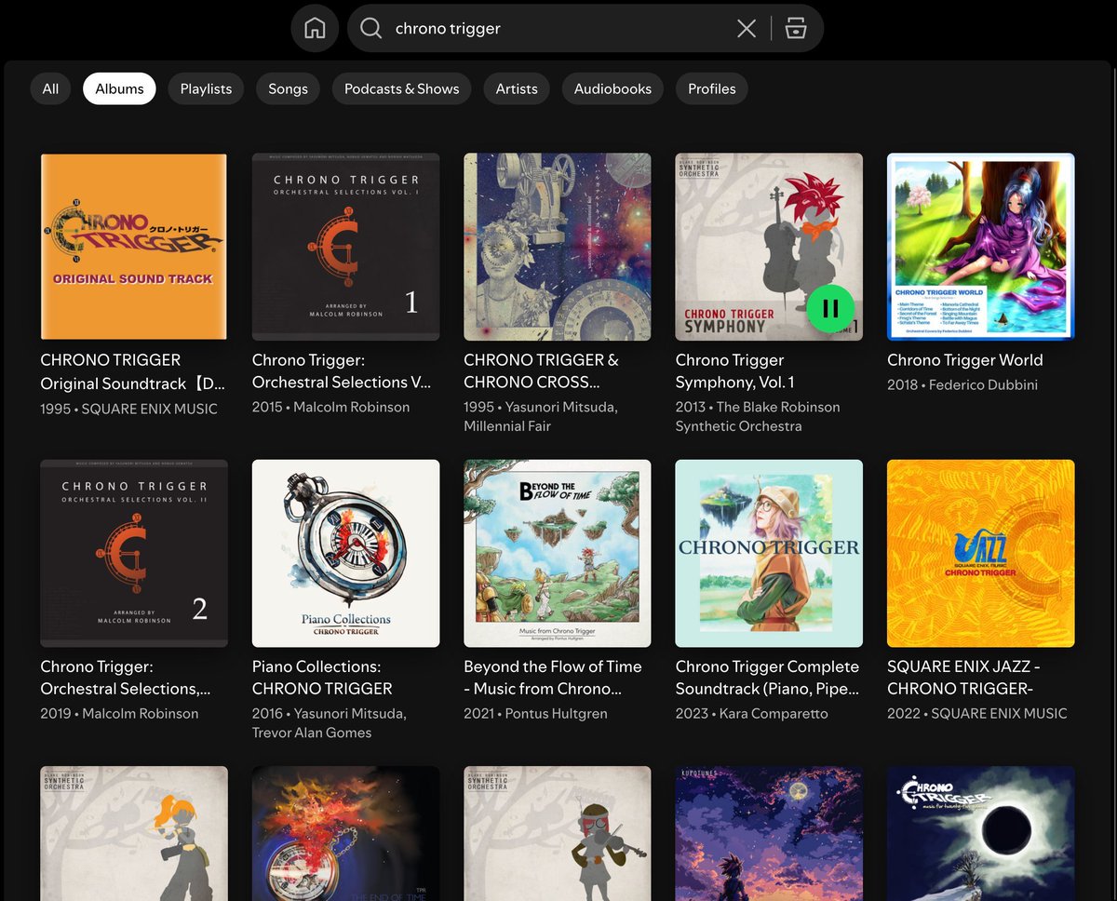This screenshot has height=901, width=1117.
Task: Switch to the Songs filter
Action: [287, 88]
